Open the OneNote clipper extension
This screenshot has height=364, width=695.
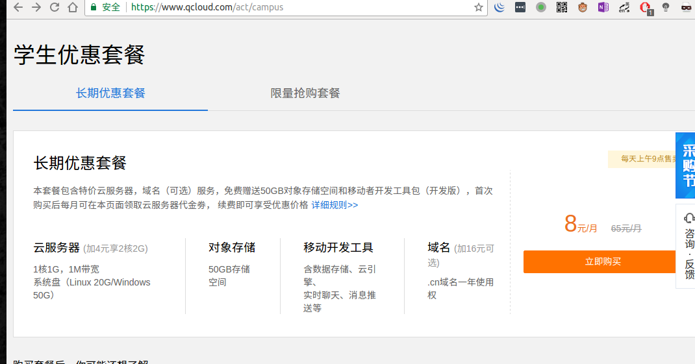coord(603,8)
